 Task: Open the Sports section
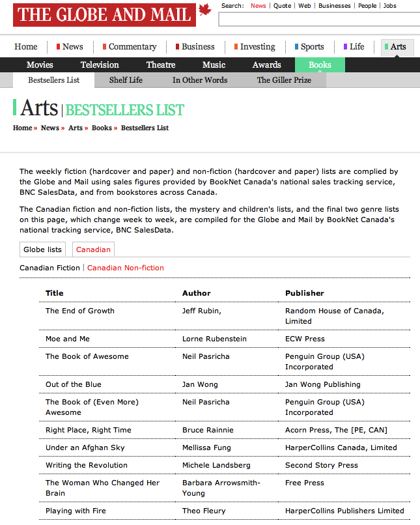tap(309, 46)
